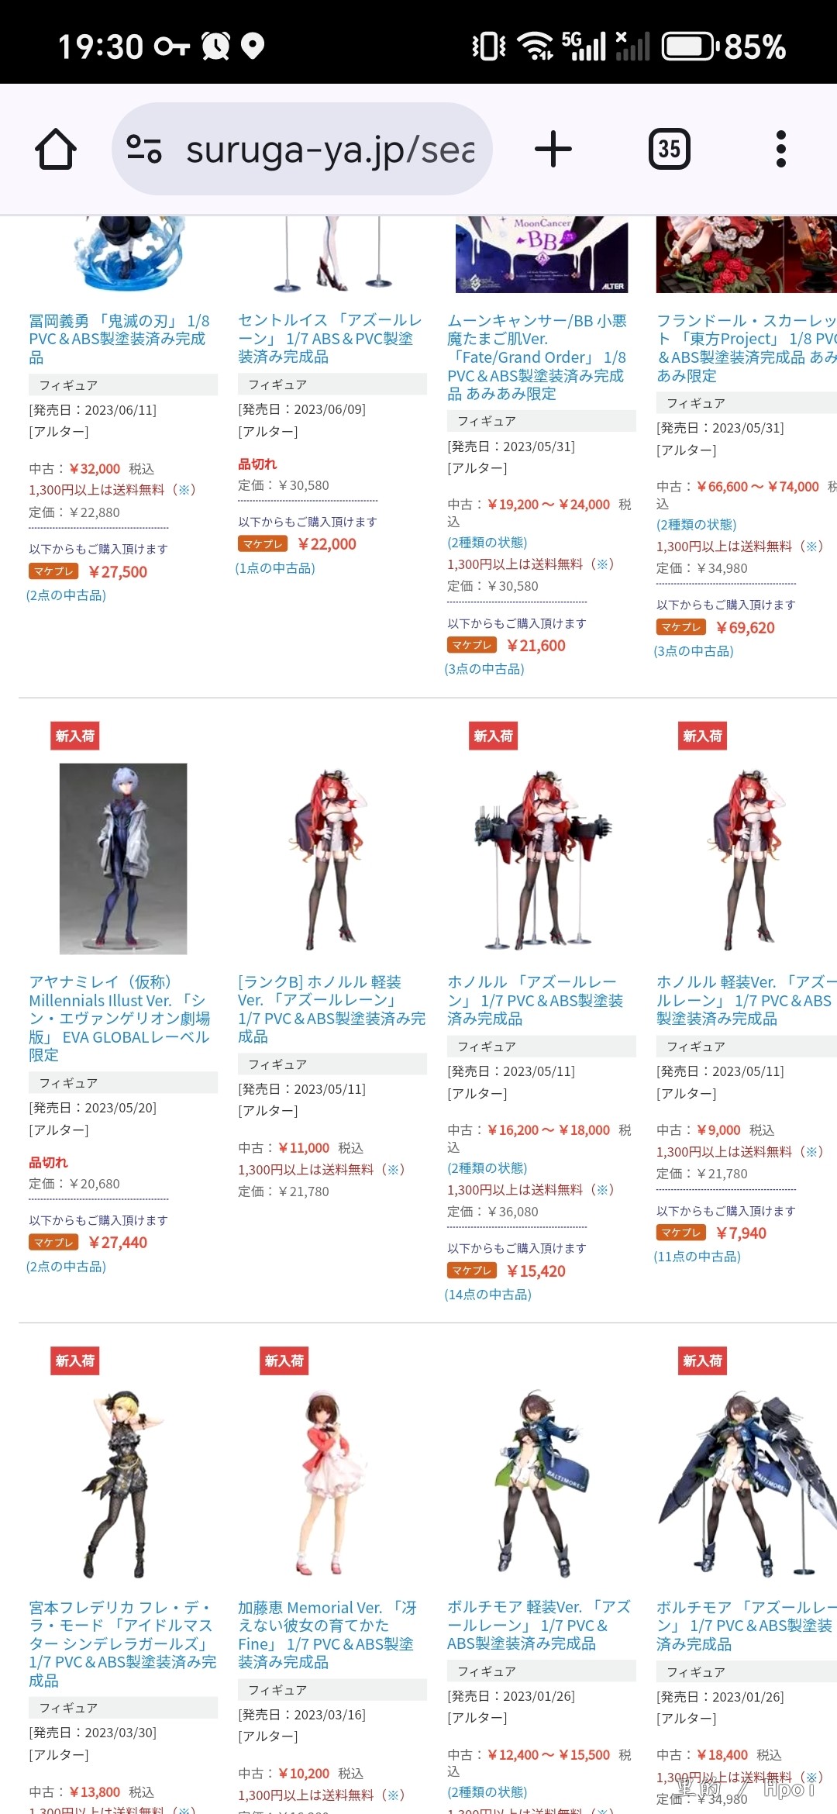The width and height of the screenshot is (837, 1814).
Task: Open site settings icon in address bar
Action: [144, 149]
